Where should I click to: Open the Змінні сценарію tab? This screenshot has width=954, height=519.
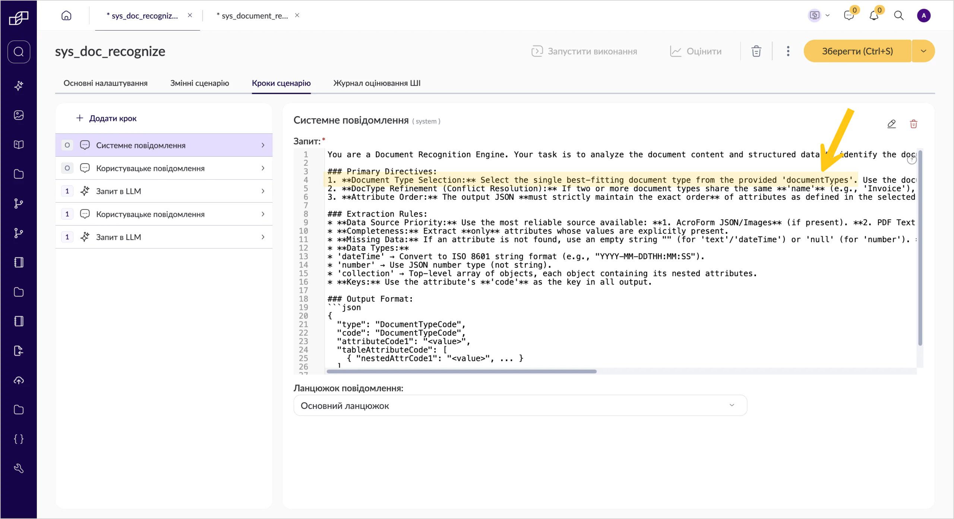[200, 83]
